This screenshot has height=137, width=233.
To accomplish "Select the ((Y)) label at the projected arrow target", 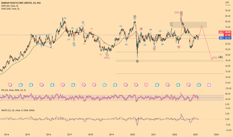I will 214,58.
